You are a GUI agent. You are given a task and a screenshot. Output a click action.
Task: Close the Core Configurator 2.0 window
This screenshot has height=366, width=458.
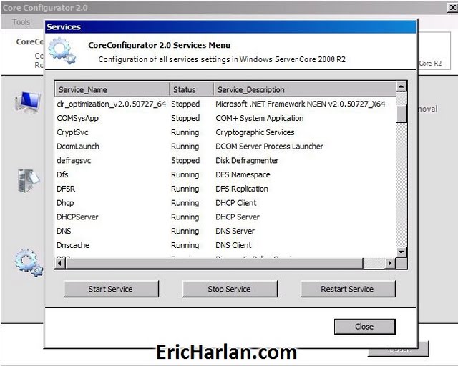pyautogui.click(x=452, y=8)
